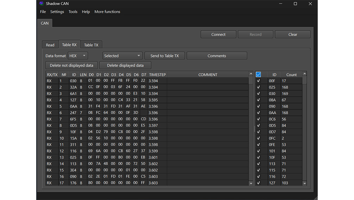The height and width of the screenshot is (200, 354).
Task: Click ID list scroll up arrow
Action: (304, 74)
